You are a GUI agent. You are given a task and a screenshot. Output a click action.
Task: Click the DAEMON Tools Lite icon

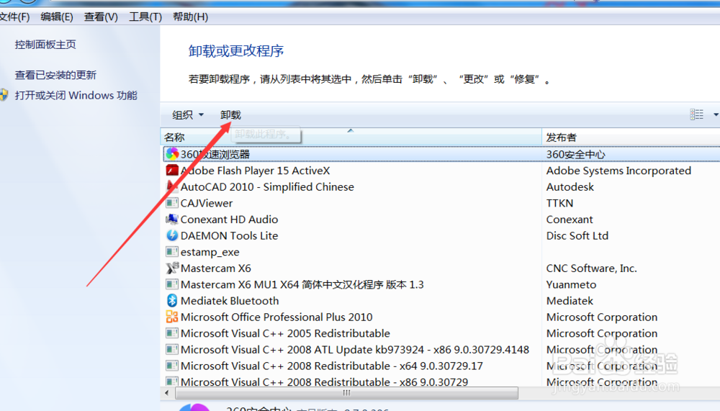point(172,235)
